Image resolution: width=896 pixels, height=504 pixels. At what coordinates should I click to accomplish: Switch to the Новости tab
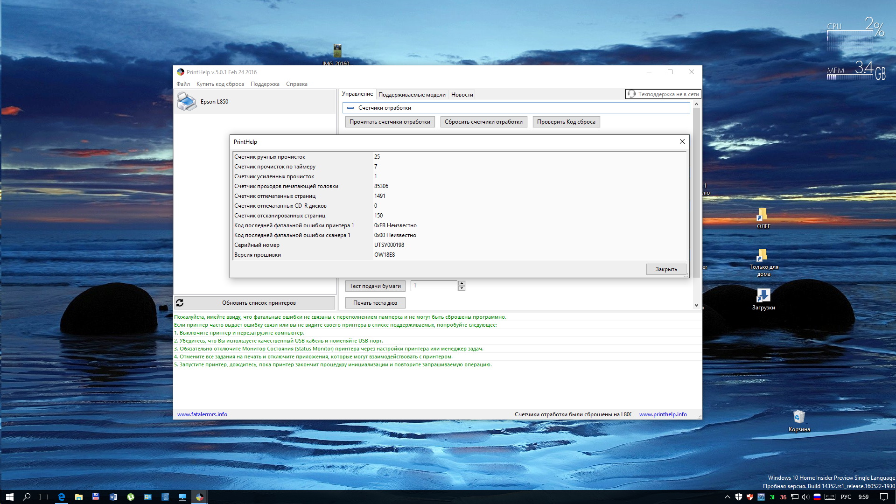(x=462, y=95)
